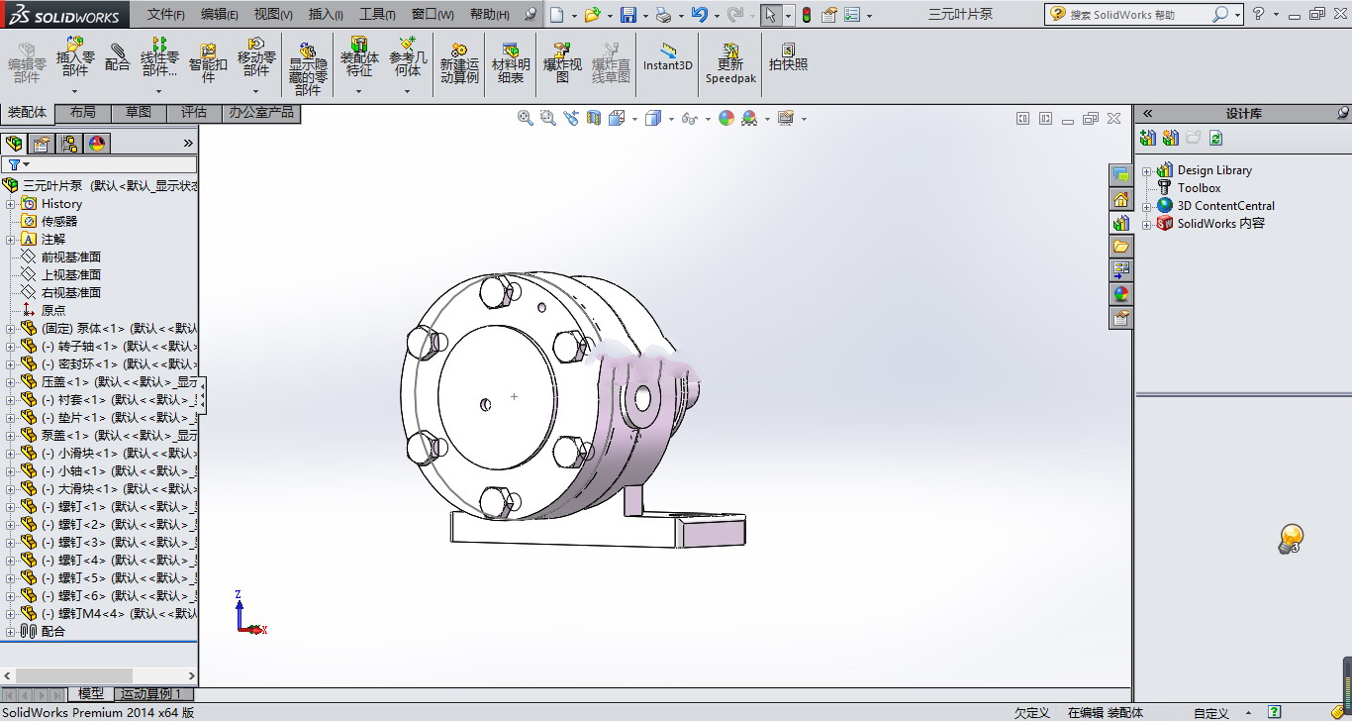Open the Display Style dropdown arrow

point(671,119)
